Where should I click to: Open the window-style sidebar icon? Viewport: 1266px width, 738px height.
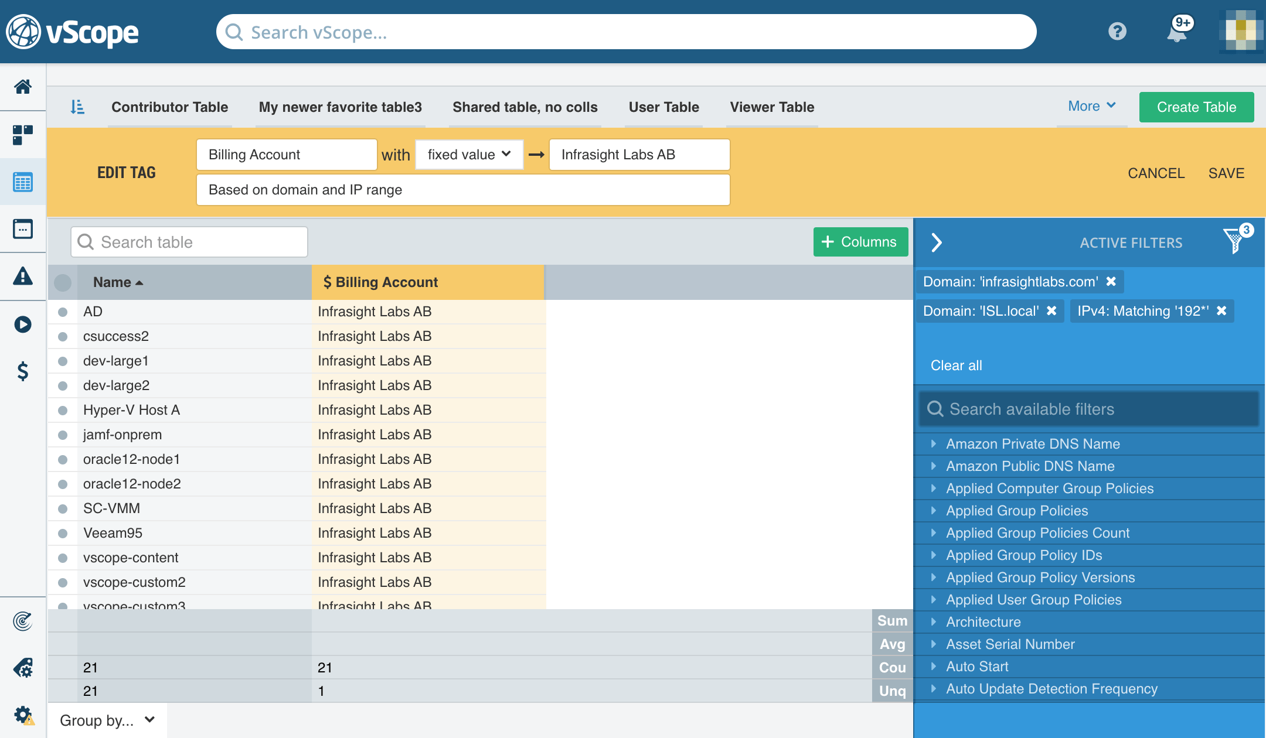tap(23, 229)
